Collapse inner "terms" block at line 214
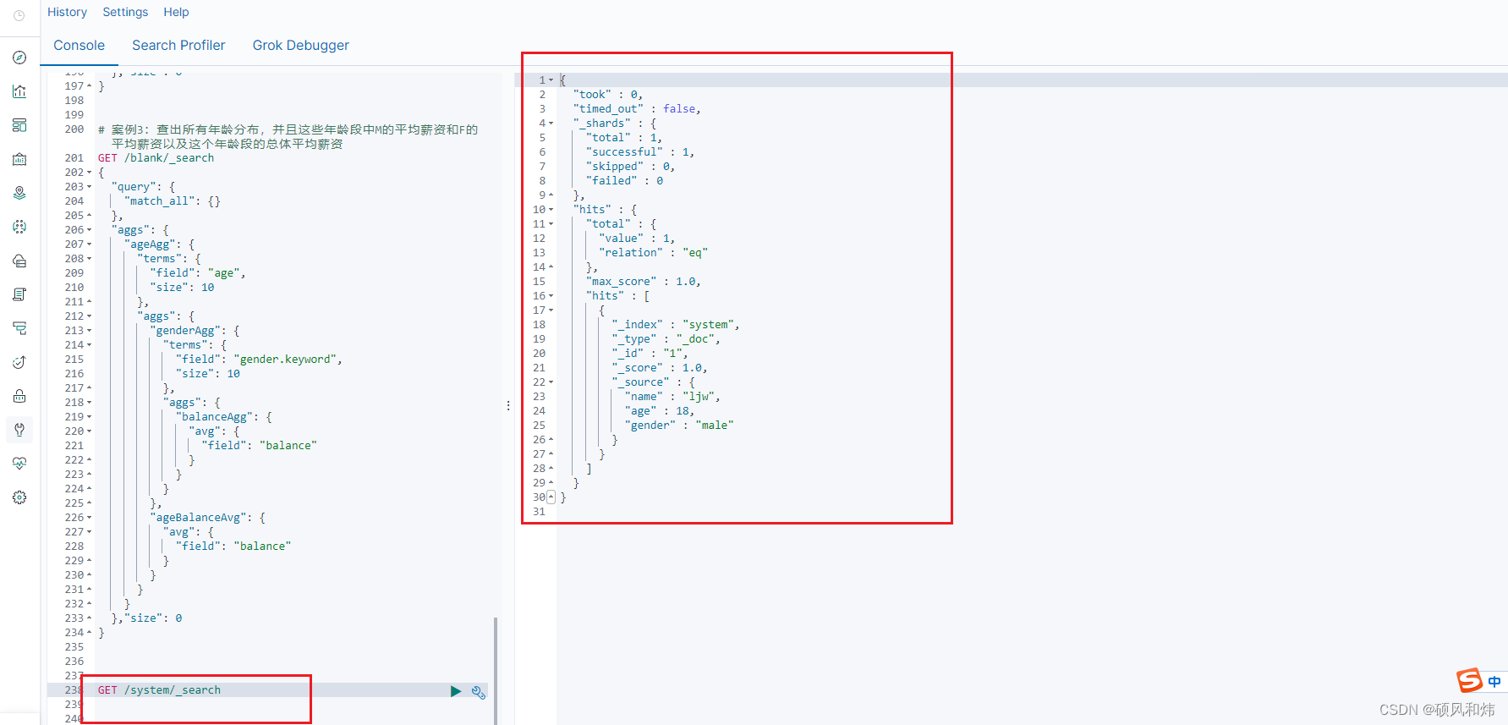Screen dimensions: 1508x725 89,345
